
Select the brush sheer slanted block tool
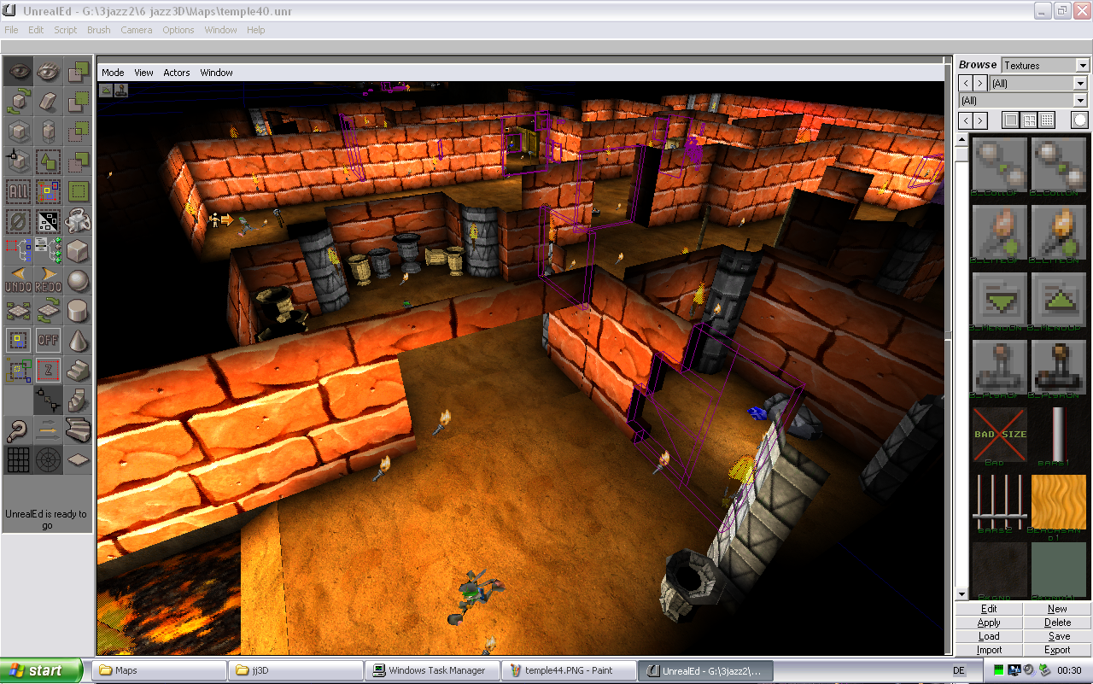click(x=48, y=102)
